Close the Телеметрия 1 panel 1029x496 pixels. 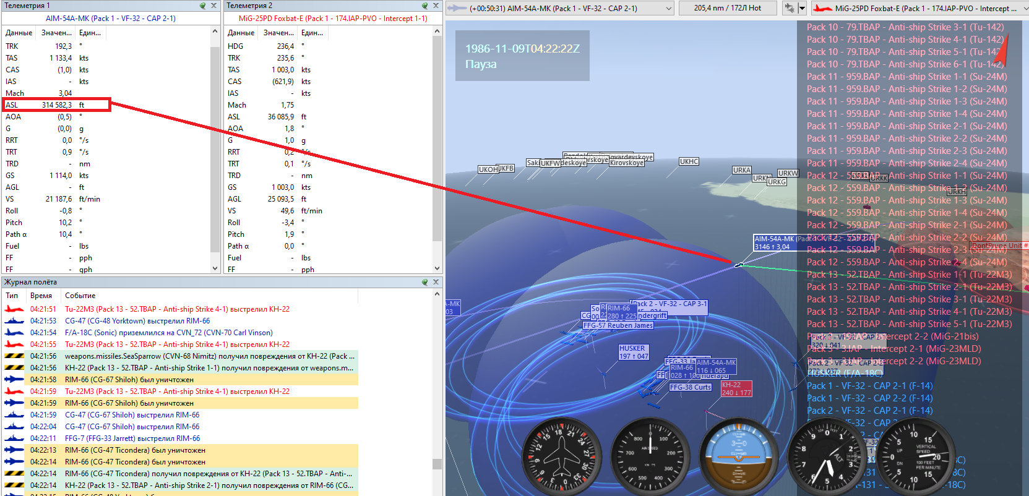pyautogui.click(x=213, y=6)
